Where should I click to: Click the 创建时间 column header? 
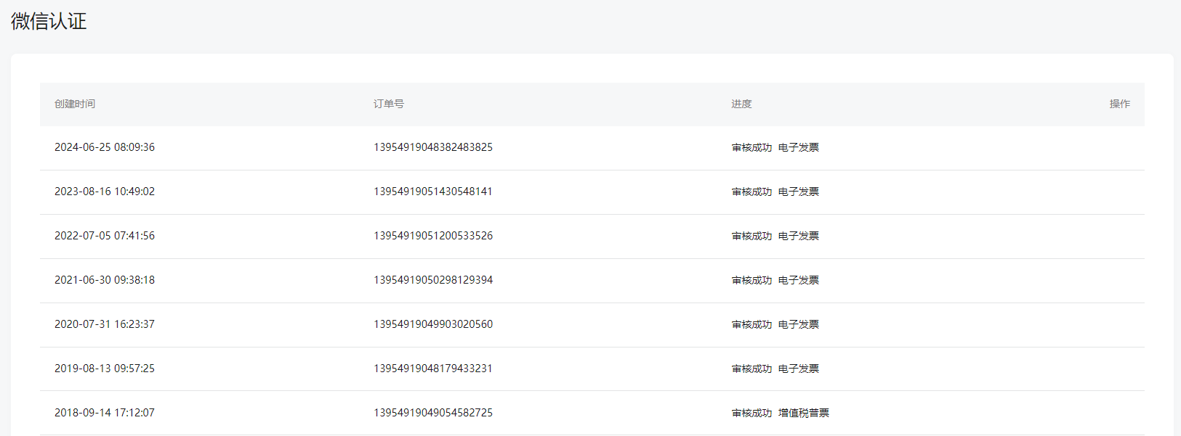click(75, 104)
